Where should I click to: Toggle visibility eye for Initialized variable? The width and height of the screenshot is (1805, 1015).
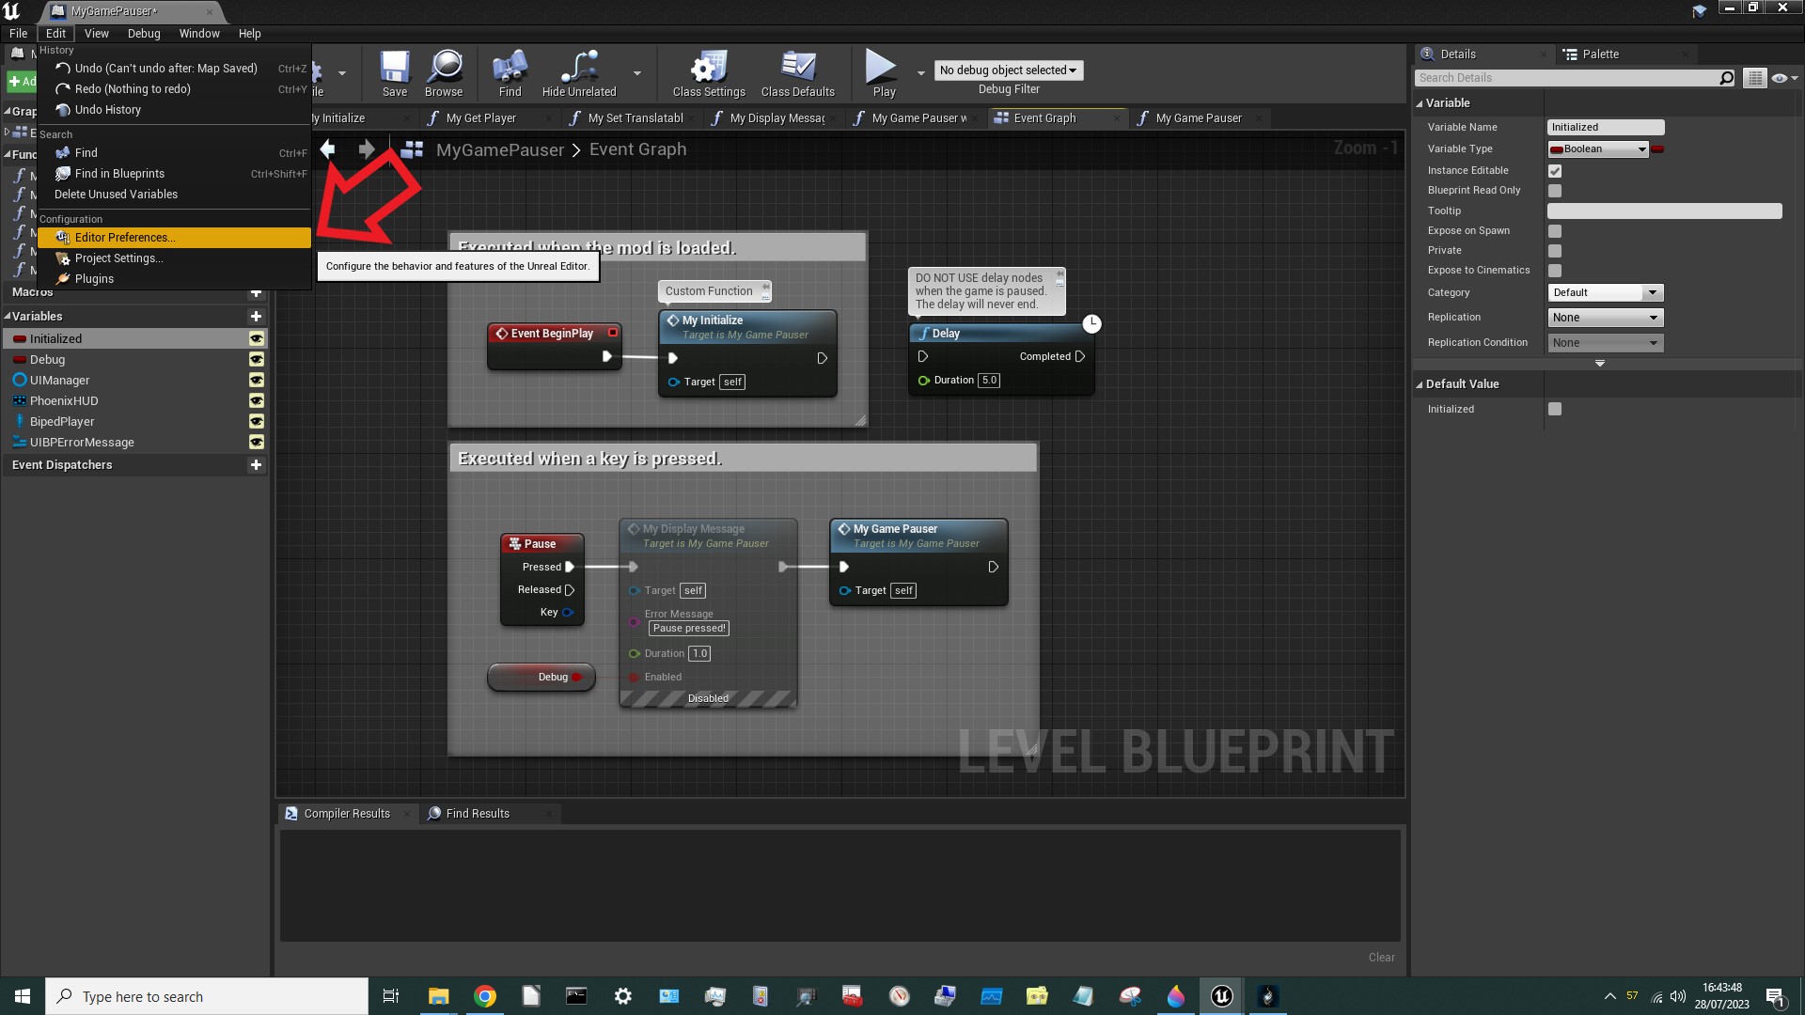click(x=256, y=338)
